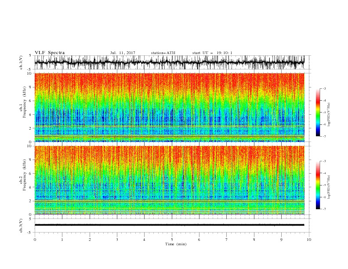The height and width of the screenshot is (269, 348).
Task: Click the ch.1 colorbar log(PSD) label
Action: (329, 114)
